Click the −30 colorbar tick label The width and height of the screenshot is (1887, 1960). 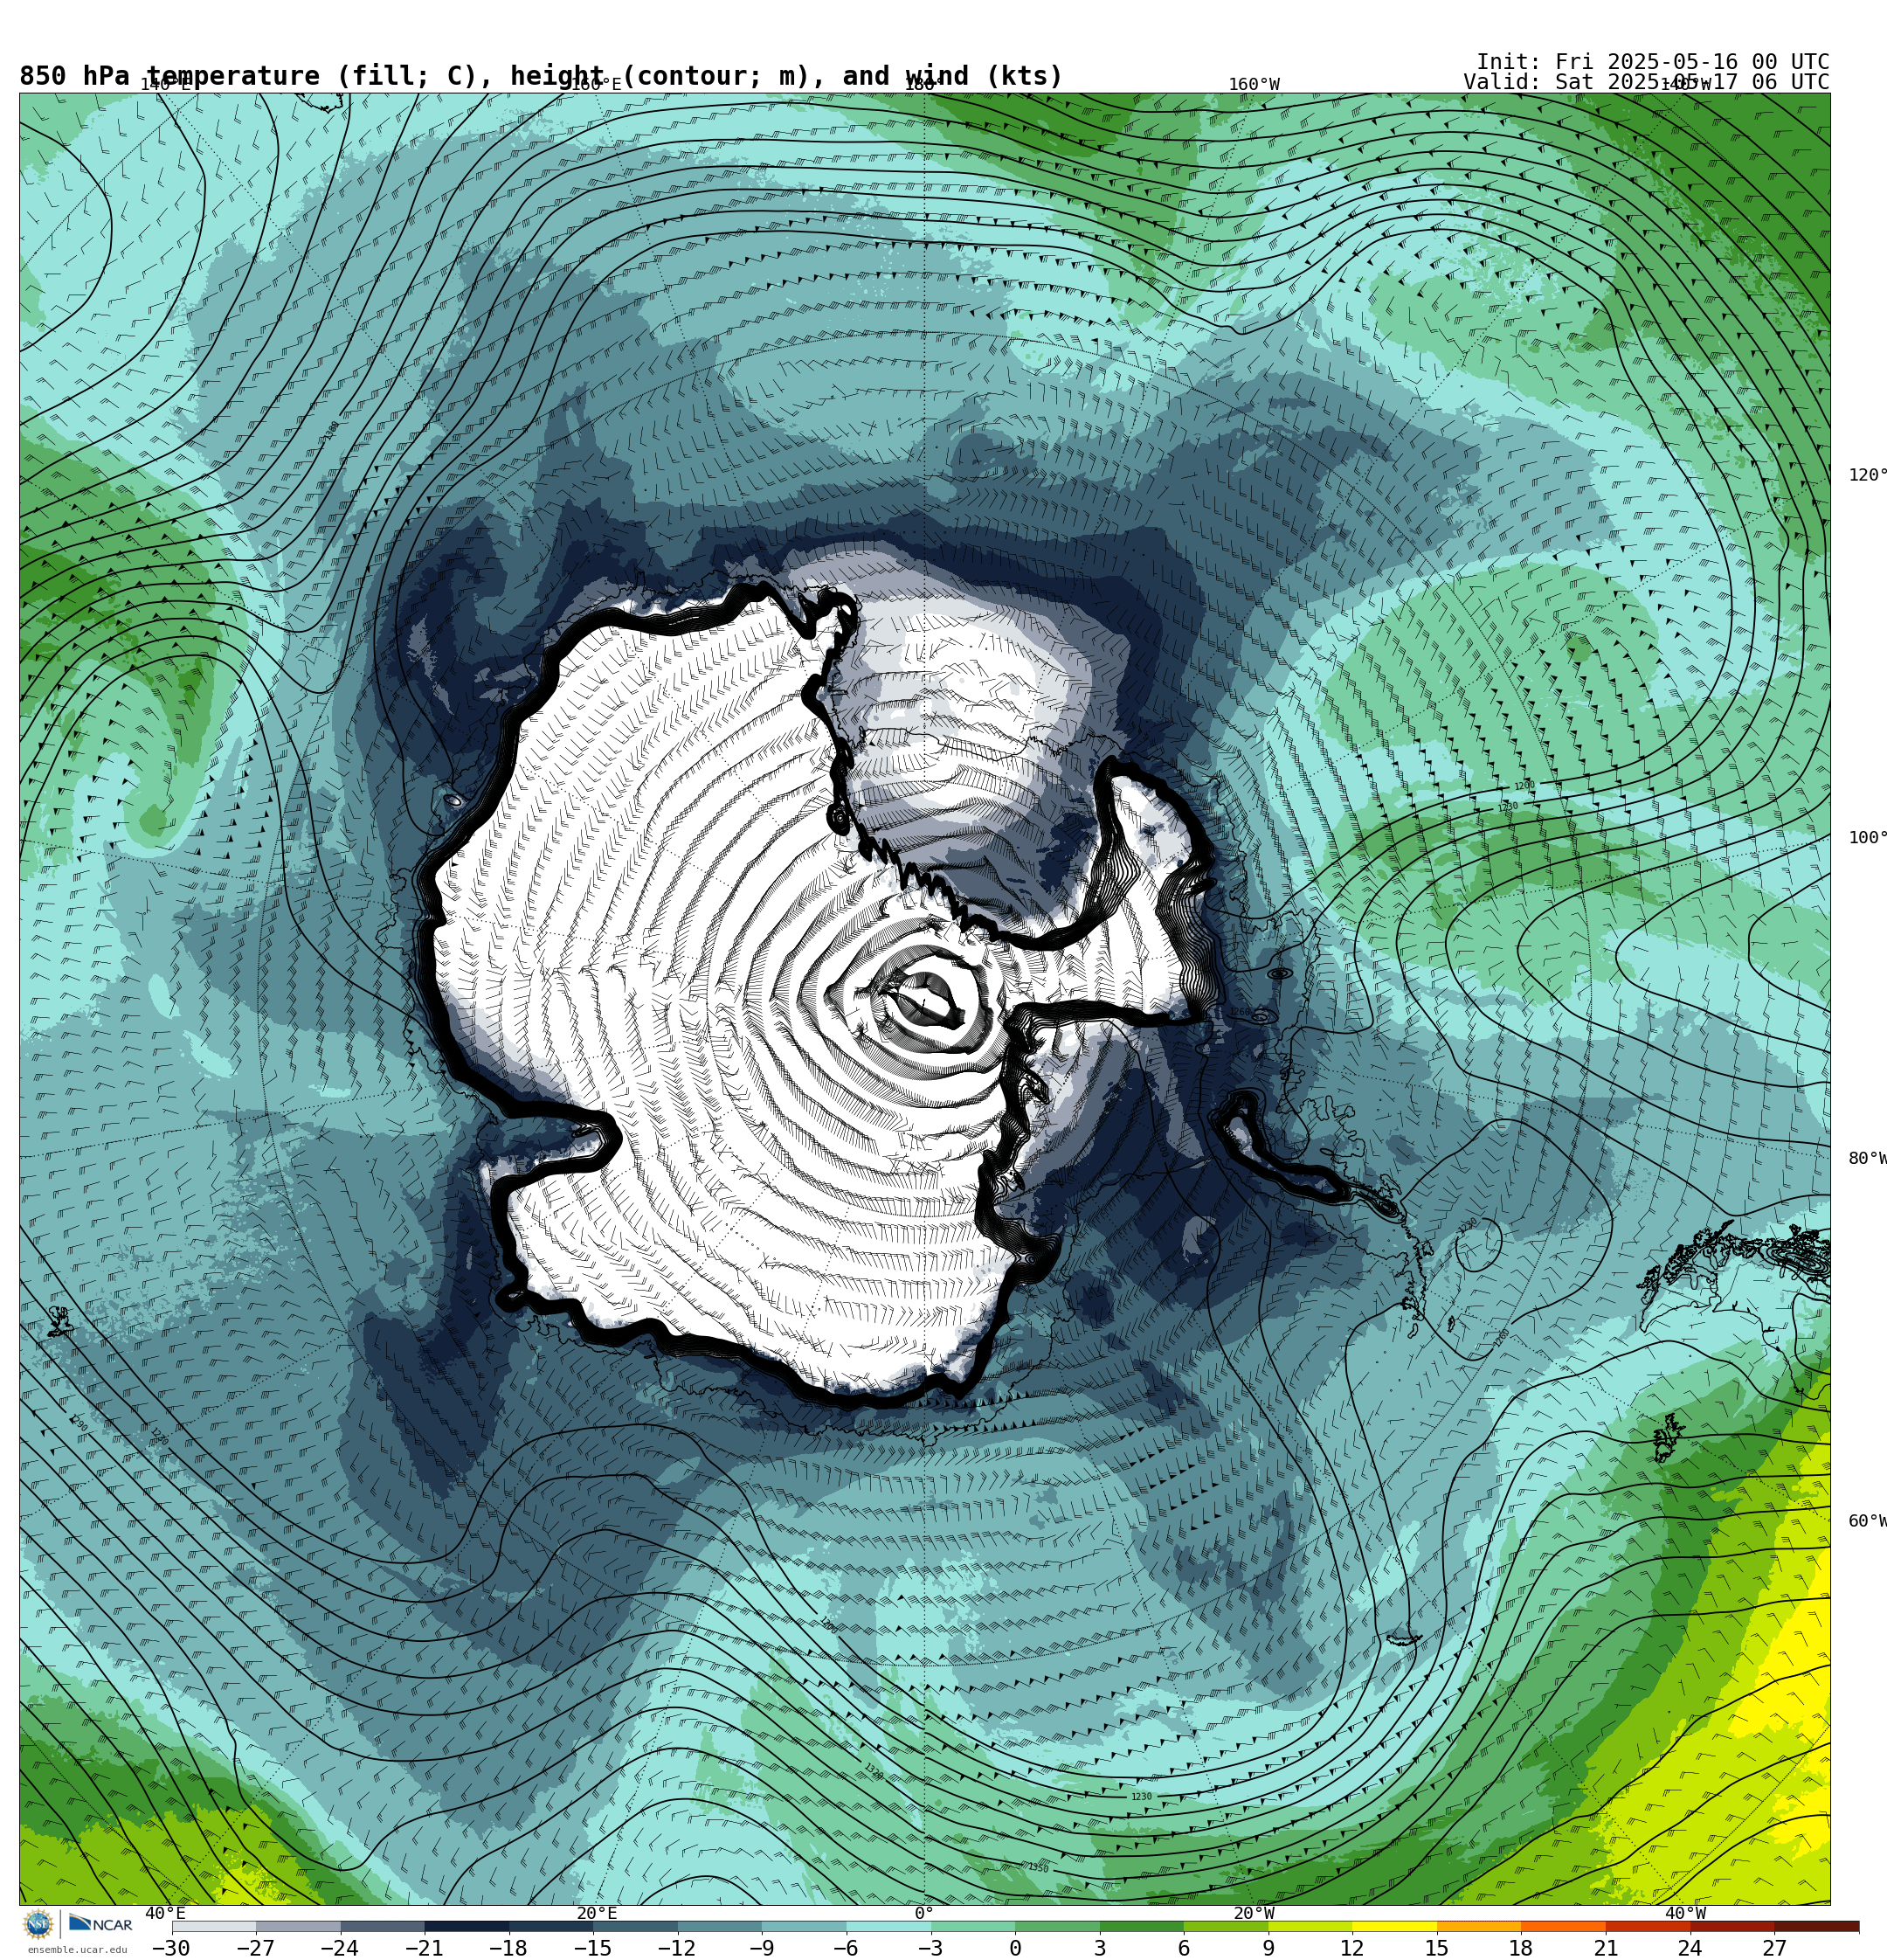coord(171,1948)
